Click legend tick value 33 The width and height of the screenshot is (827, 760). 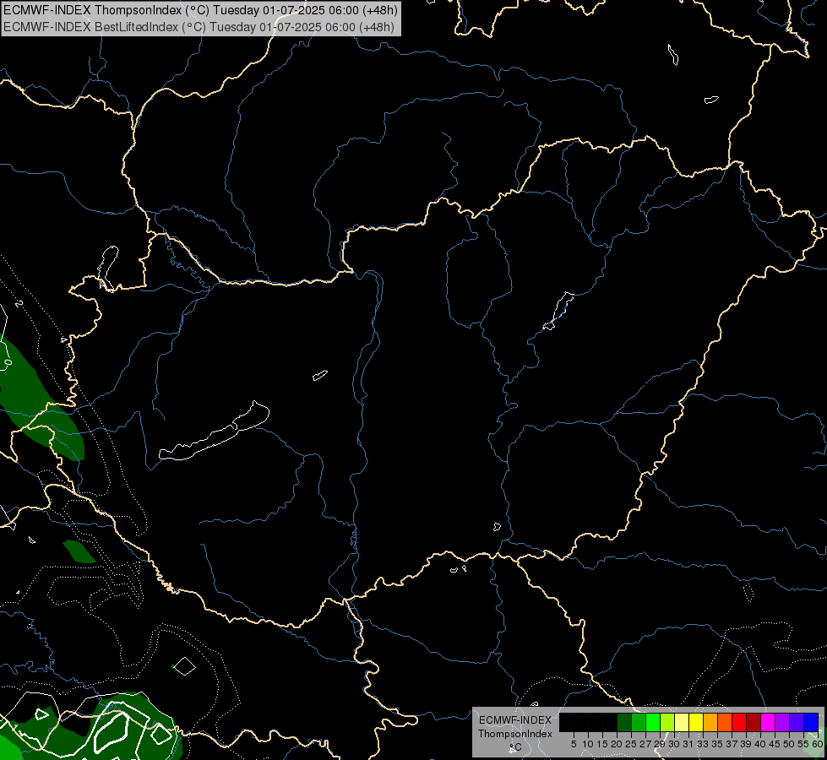tap(703, 744)
